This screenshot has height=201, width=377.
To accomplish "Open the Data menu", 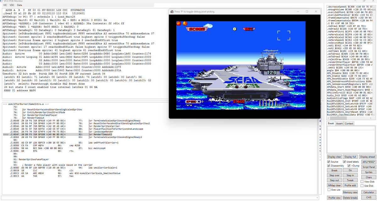I will [19, 5].
